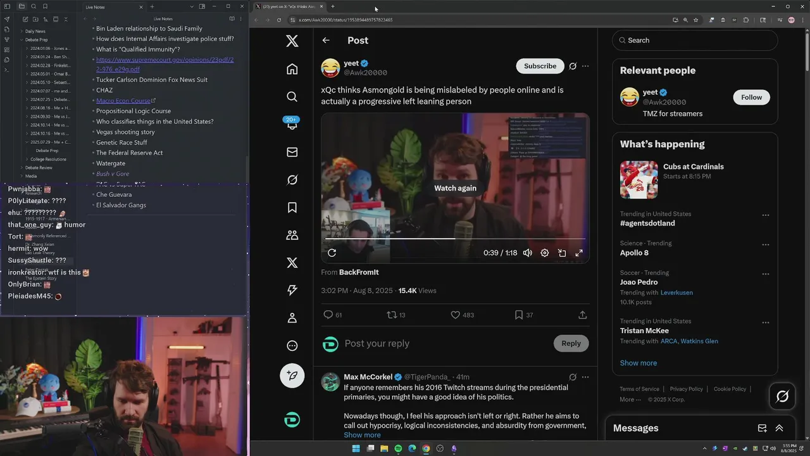The width and height of the screenshot is (810, 456).
Task: Add new tab in Obsidian
Action: pos(152,7)
